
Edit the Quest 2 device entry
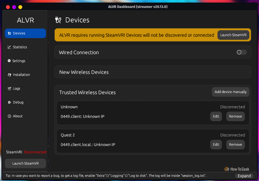click(216, 144)
